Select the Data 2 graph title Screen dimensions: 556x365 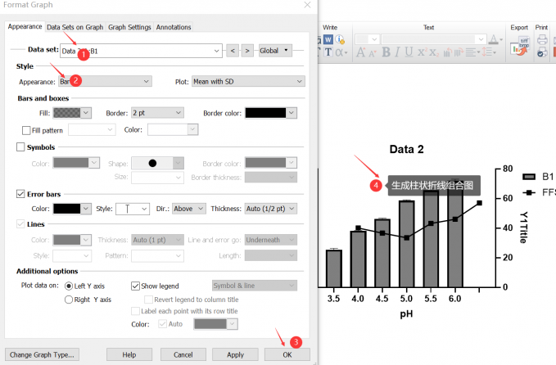click(406, 149)
